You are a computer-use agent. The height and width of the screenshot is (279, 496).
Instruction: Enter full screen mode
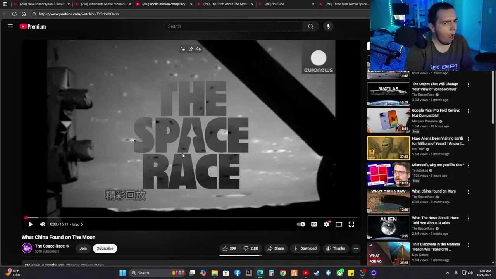click(351, 224)
